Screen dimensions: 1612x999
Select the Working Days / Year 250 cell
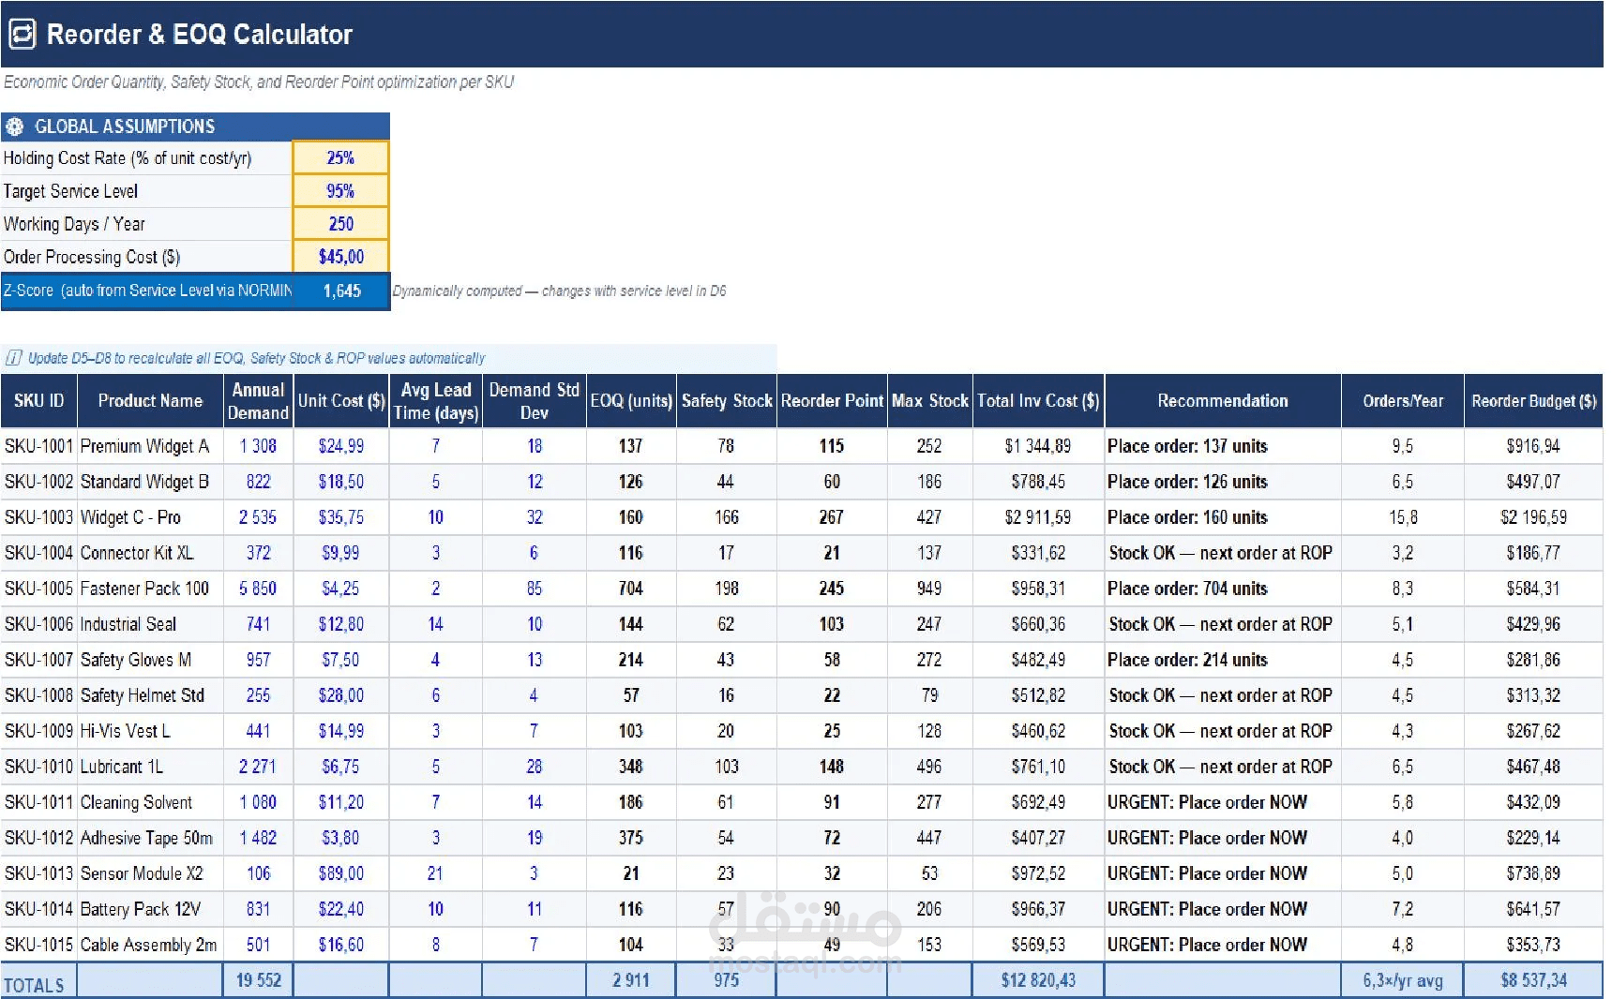[x=340, y=224]
